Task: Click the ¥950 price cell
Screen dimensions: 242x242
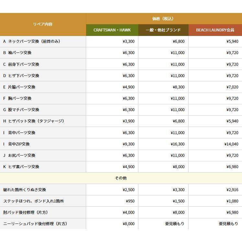Action: [x=130, y=201]
